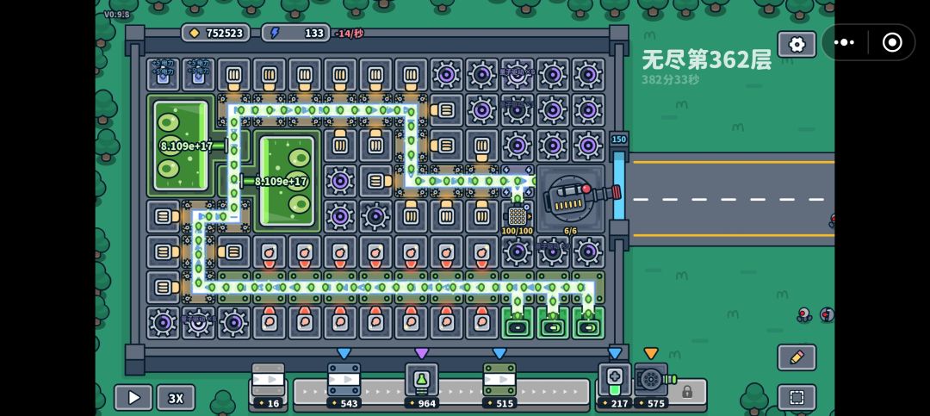The image size is (930, 416).
Task: Click the purple triangle marker above the flask item
Action: click(422, 354)
